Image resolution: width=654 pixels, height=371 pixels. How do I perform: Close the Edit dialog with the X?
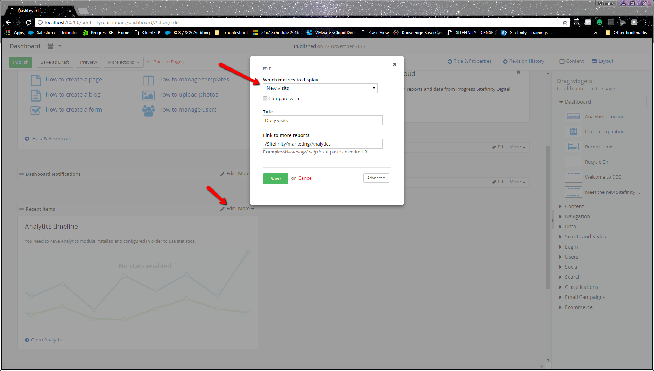395,64
